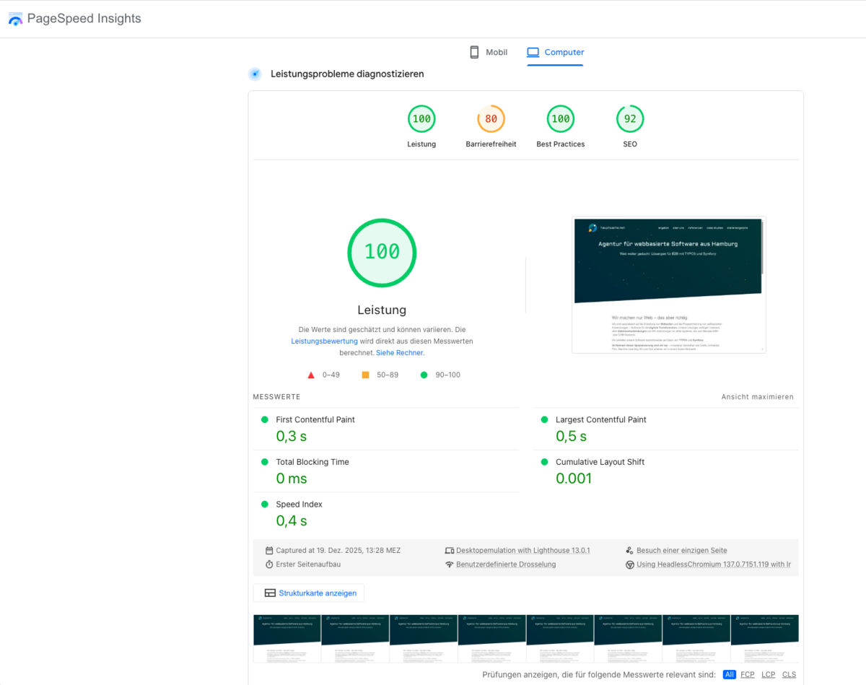Viewport: 866px width, 685px height.
Task: Select the All metric filter
Action: [730, 675]
